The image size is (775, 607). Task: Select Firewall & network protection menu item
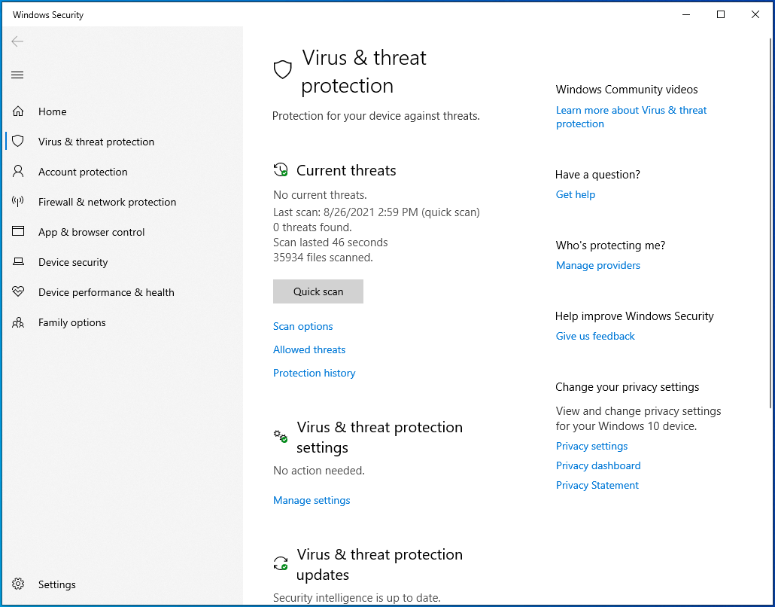click(107, 202)
